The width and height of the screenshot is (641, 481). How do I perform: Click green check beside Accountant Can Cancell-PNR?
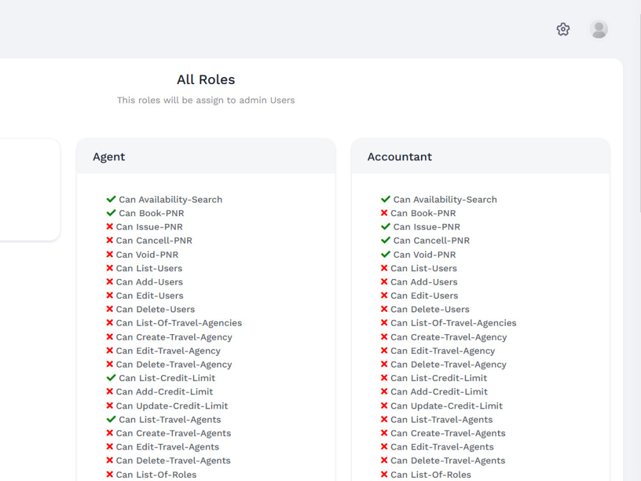click(x=385, y=240)
